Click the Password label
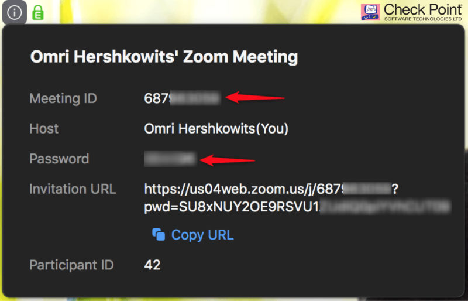 coord(59,159)
